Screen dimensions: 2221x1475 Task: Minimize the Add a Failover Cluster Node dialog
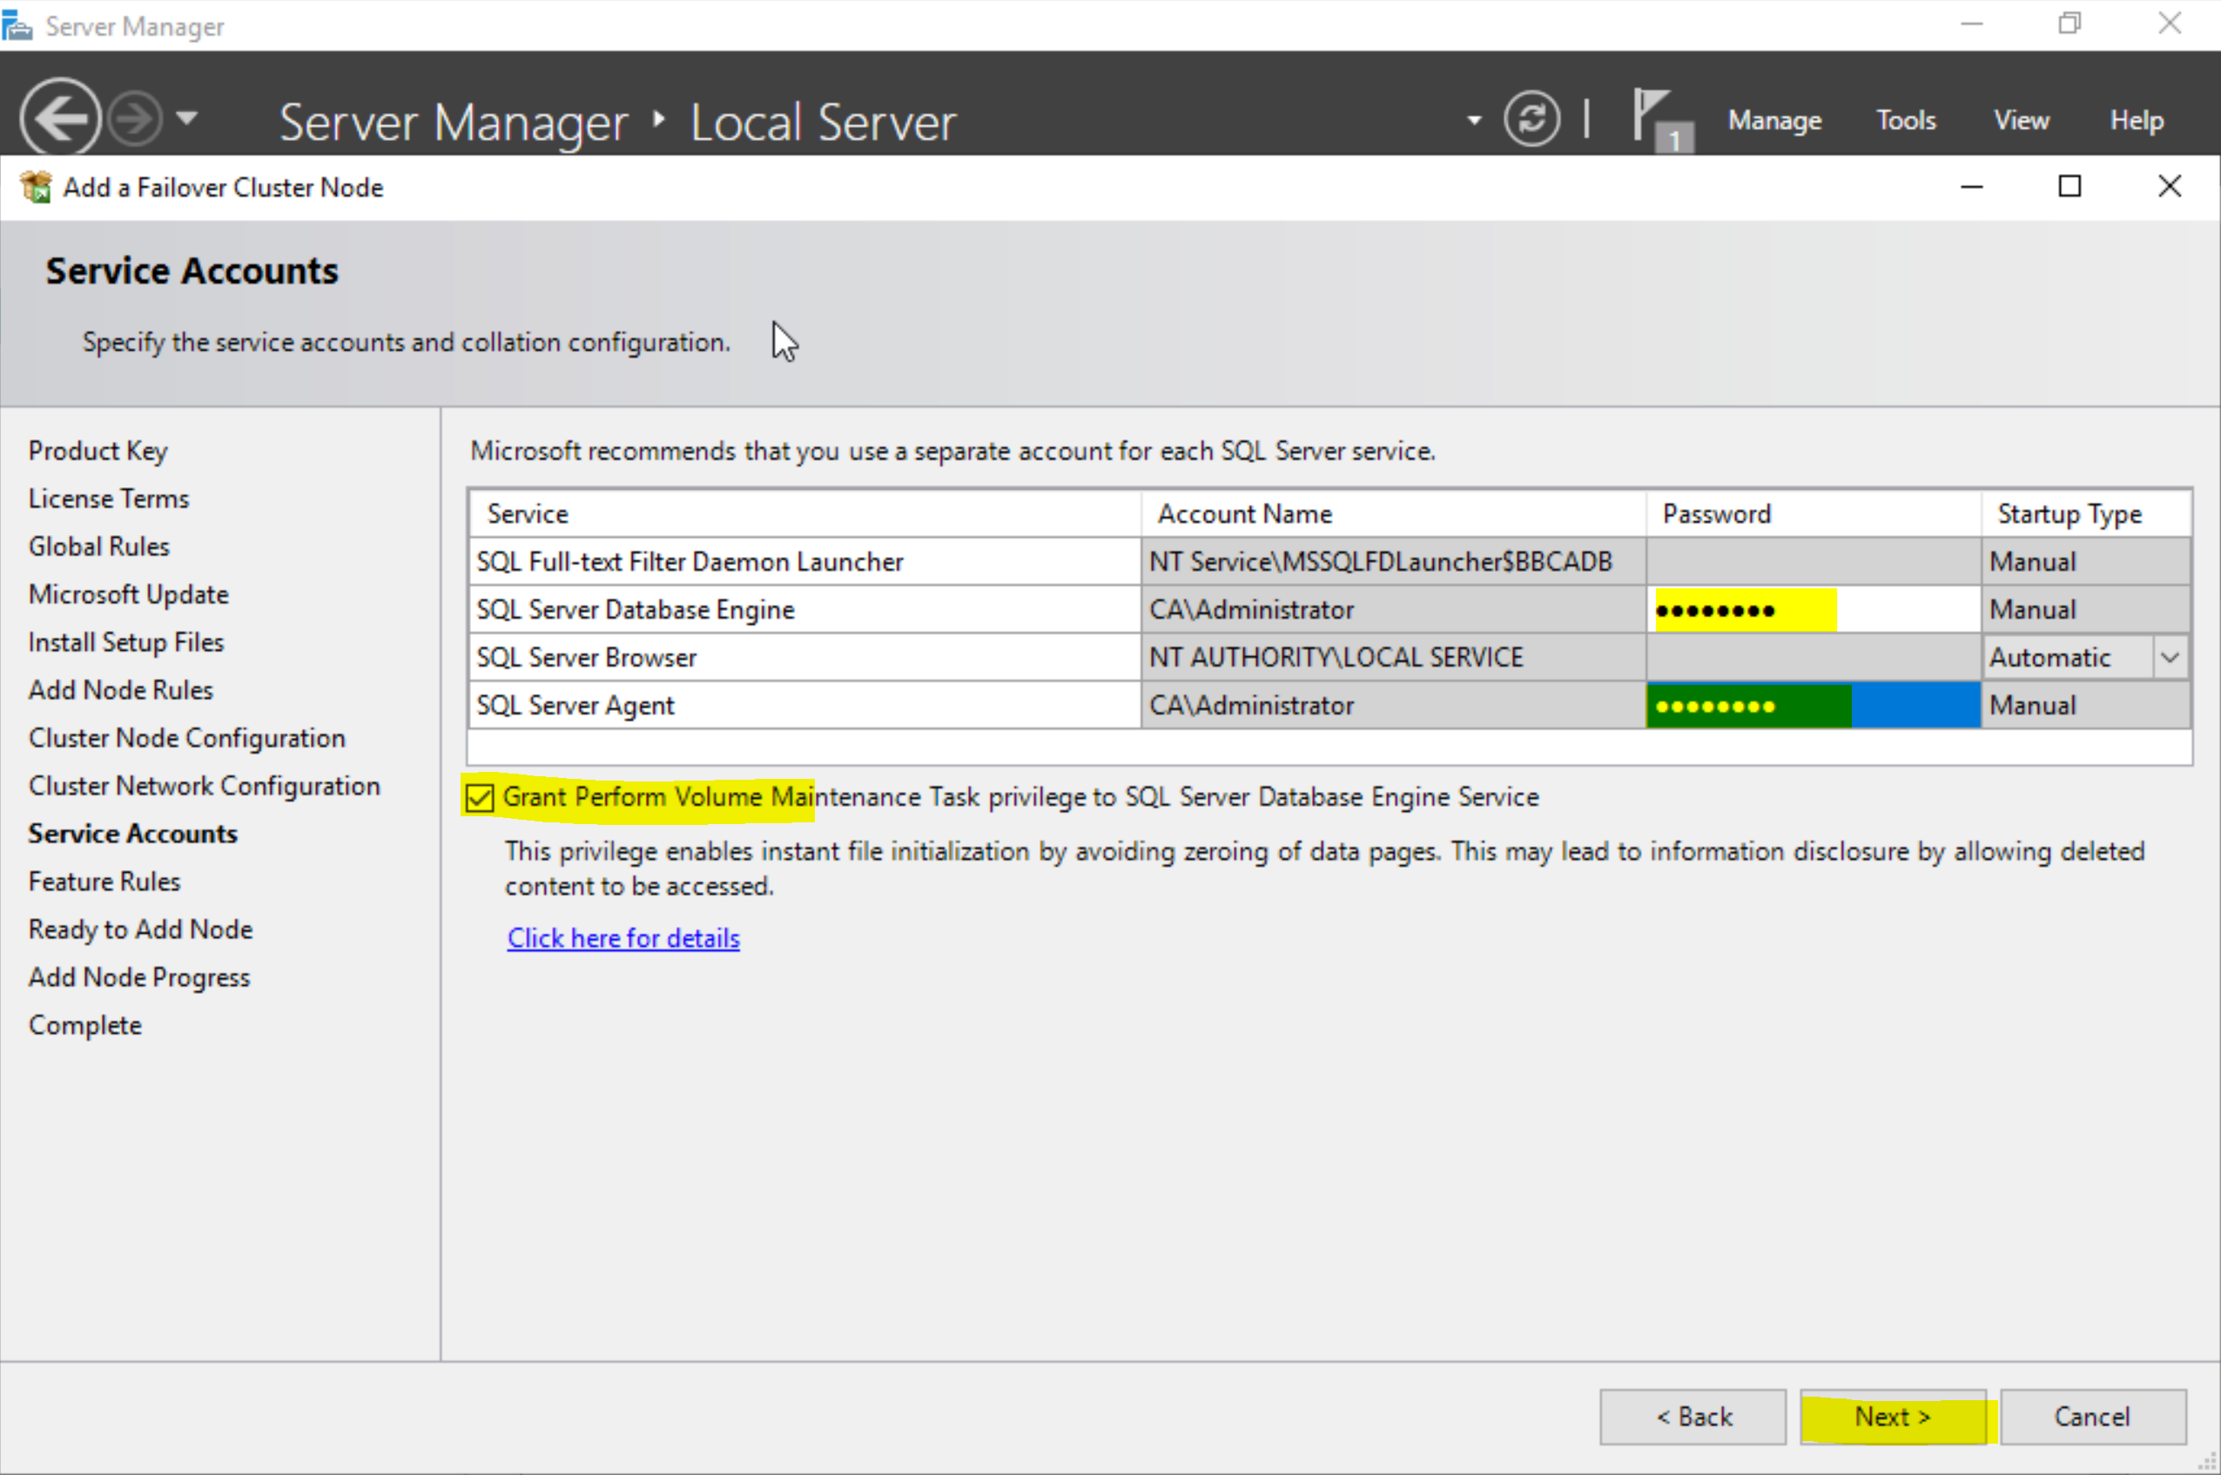pos(1972,187)
